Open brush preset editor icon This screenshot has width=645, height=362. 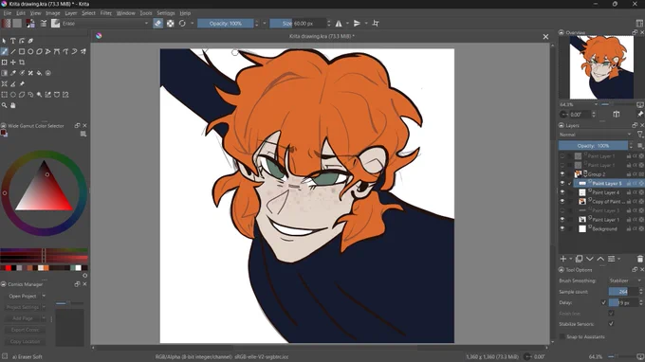point(44,24)
